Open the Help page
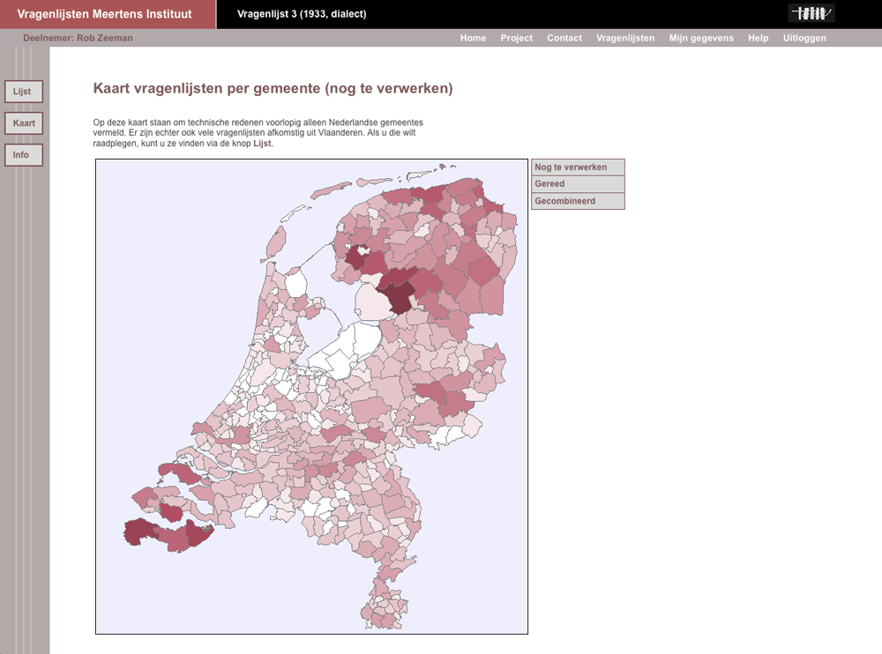The height and width of the screenshot is (654, 882). tap(758, 38)
